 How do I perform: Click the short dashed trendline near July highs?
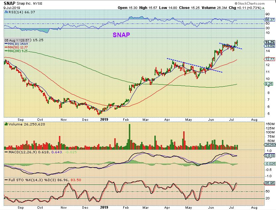(231, 46)
